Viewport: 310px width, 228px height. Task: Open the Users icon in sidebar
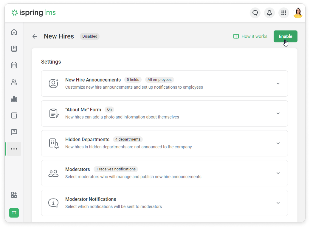pos(14,82)
